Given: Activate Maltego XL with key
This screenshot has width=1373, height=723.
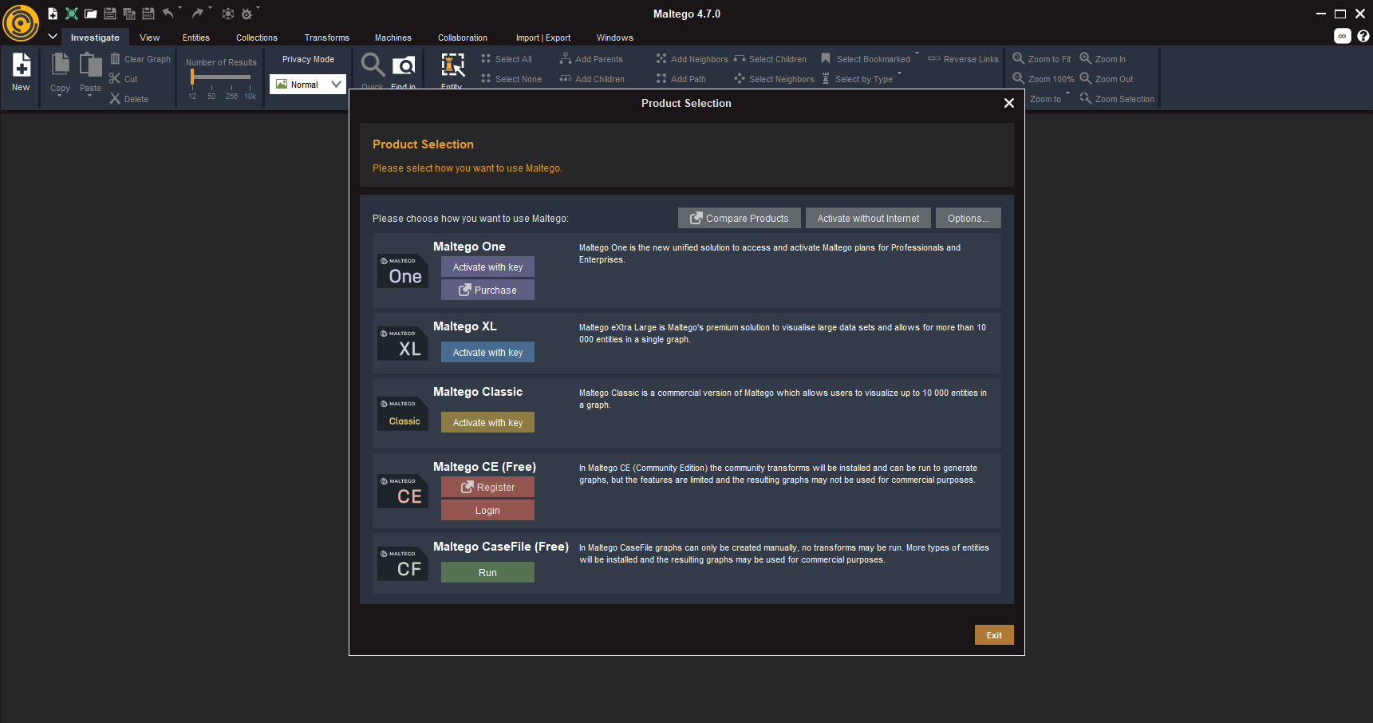Looking at the screenshot, I should tap(487, 352).
